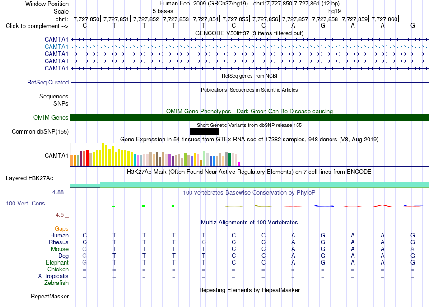Click the orange Gaps label
Viewport: 429px width, 307px height.
(x=61, y=228)
